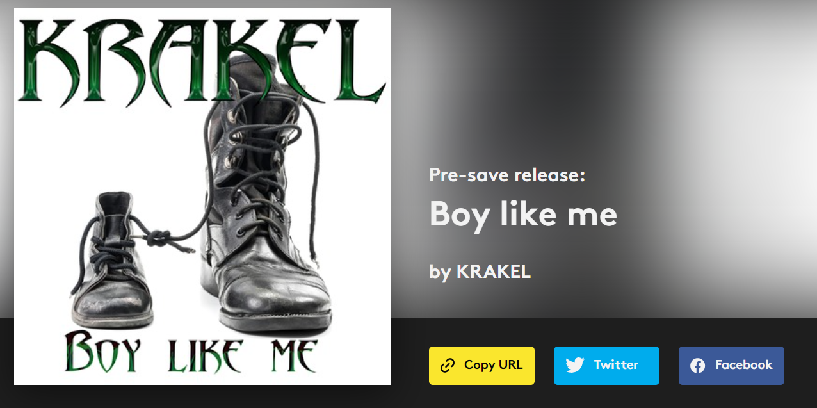Click the gothic 'Boy like me' cover text
The height and width of the screenshot is (408, 817).
tap(191, 352)
